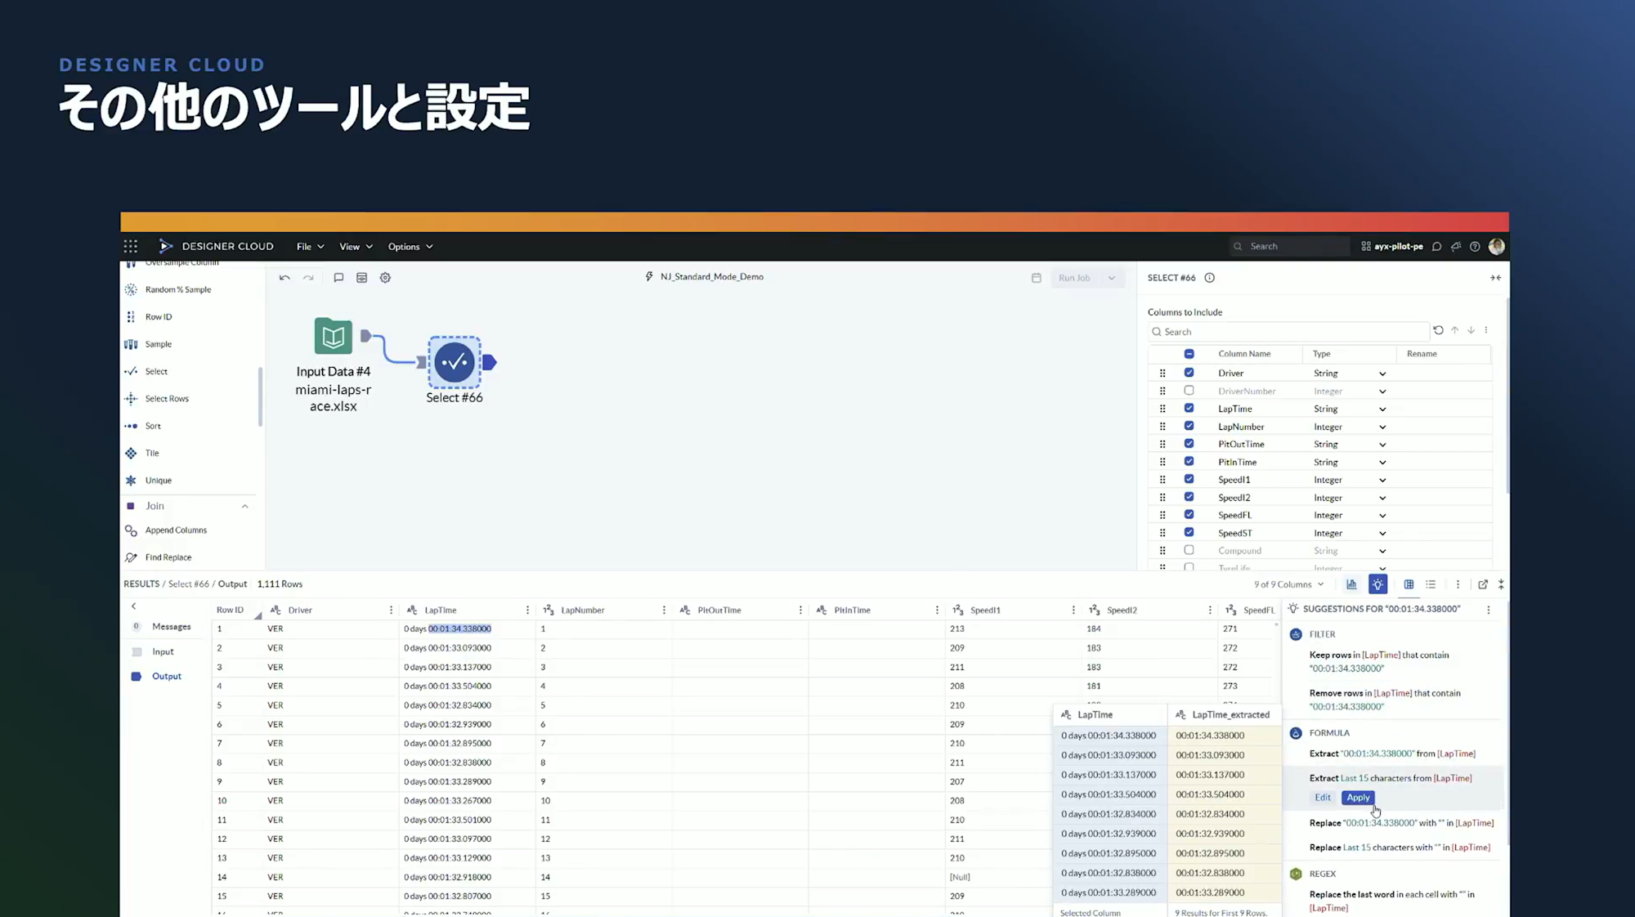1635x917 pixels.
Task: Open the LapTime column options menu
Action: (x=527, y=611)
